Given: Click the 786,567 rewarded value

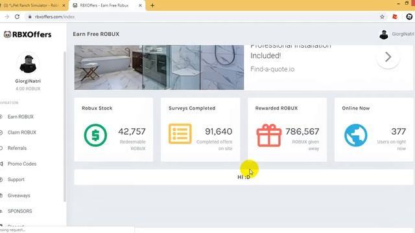Looking at the screenshot, I should (x=302, y=131).
